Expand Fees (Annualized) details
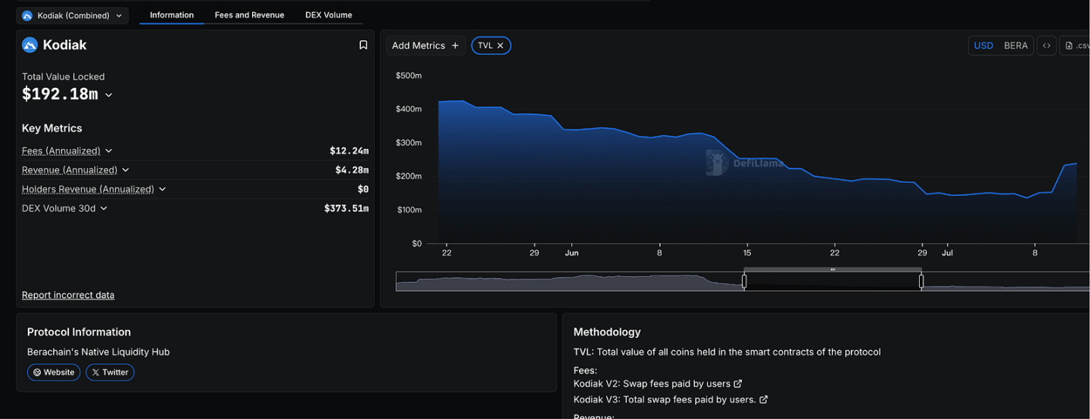Image resolution: width=1090 pixels, height=419 pixels. click(x=108, y=151)
